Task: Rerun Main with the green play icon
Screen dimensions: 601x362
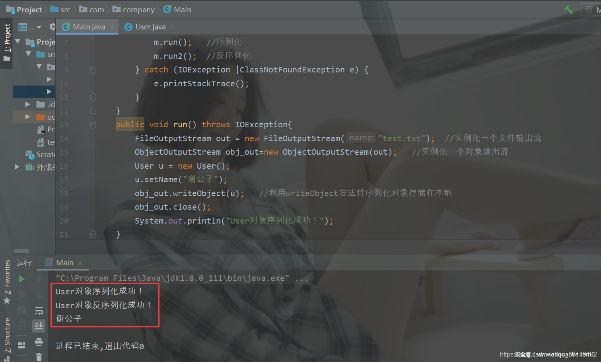Action: pos(22,279)
